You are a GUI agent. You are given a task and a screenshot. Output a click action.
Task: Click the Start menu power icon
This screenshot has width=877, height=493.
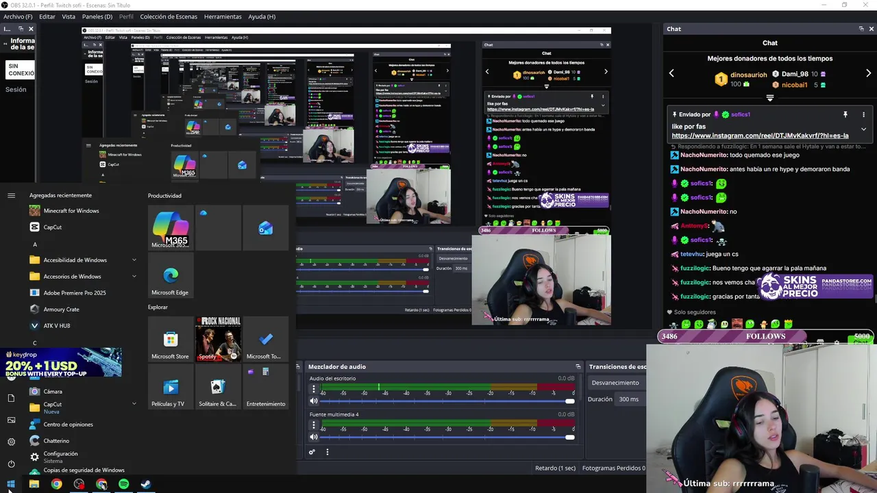11,464
